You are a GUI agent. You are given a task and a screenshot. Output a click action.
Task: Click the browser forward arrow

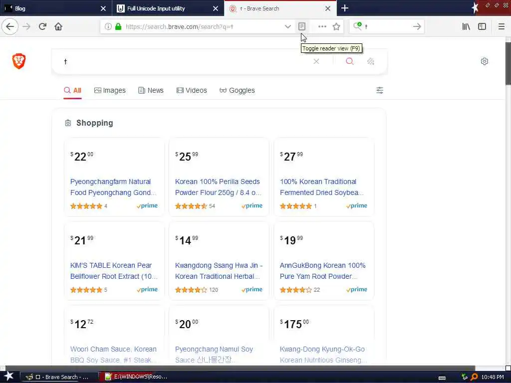[x=26, y=27]
